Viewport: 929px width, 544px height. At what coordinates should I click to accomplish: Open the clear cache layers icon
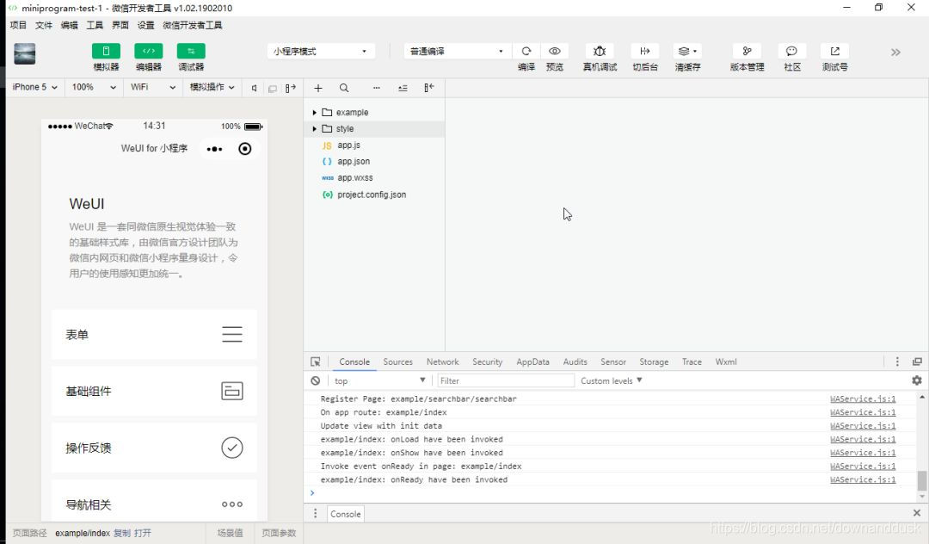point(687,51)
